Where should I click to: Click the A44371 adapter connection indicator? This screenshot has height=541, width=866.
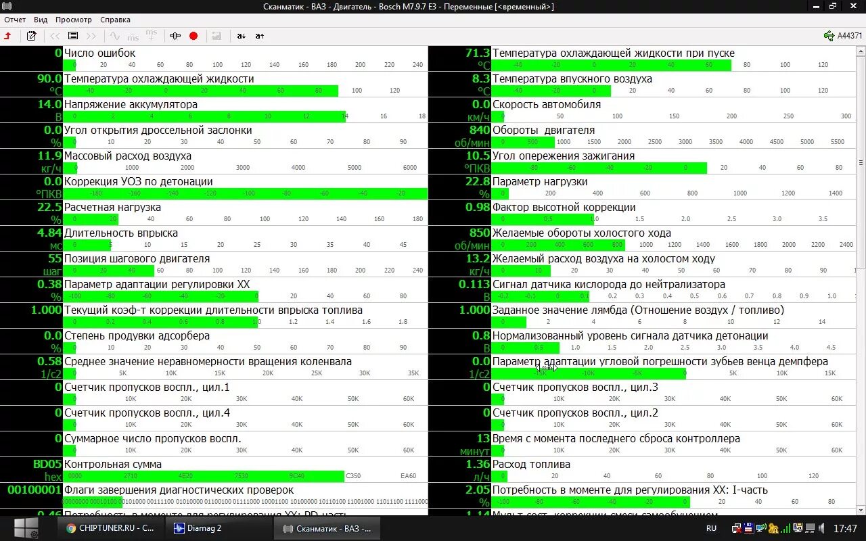tap(843, 36)
